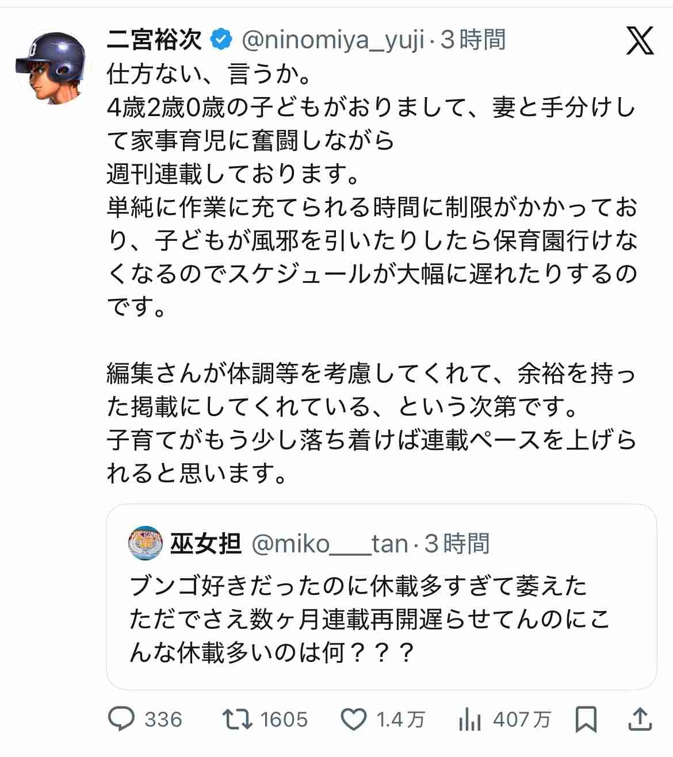Open view analytics bar chart icon

coord(470,719)
